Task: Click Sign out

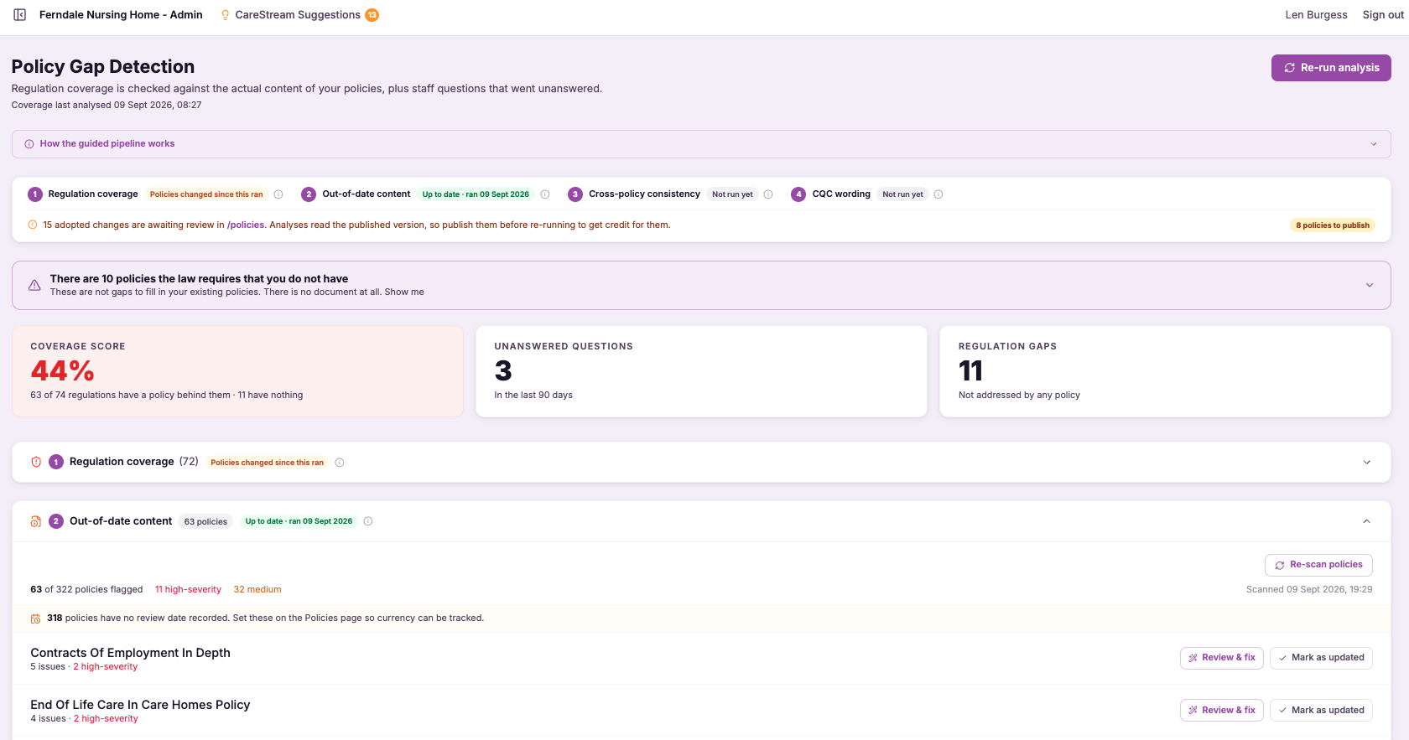Action: click(x=1383, y=15)
